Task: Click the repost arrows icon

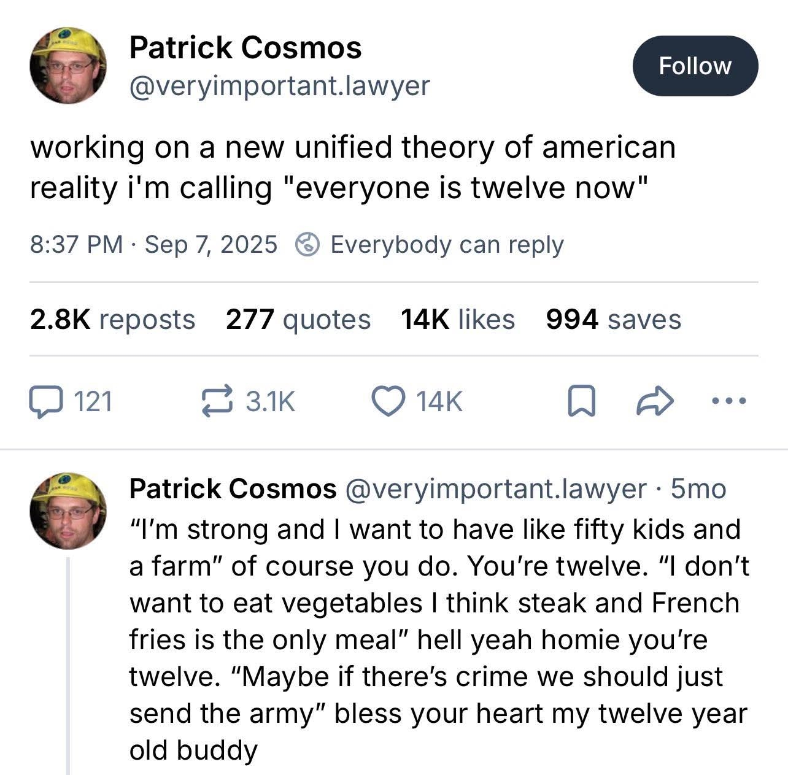Action: [x=218, y=402]
